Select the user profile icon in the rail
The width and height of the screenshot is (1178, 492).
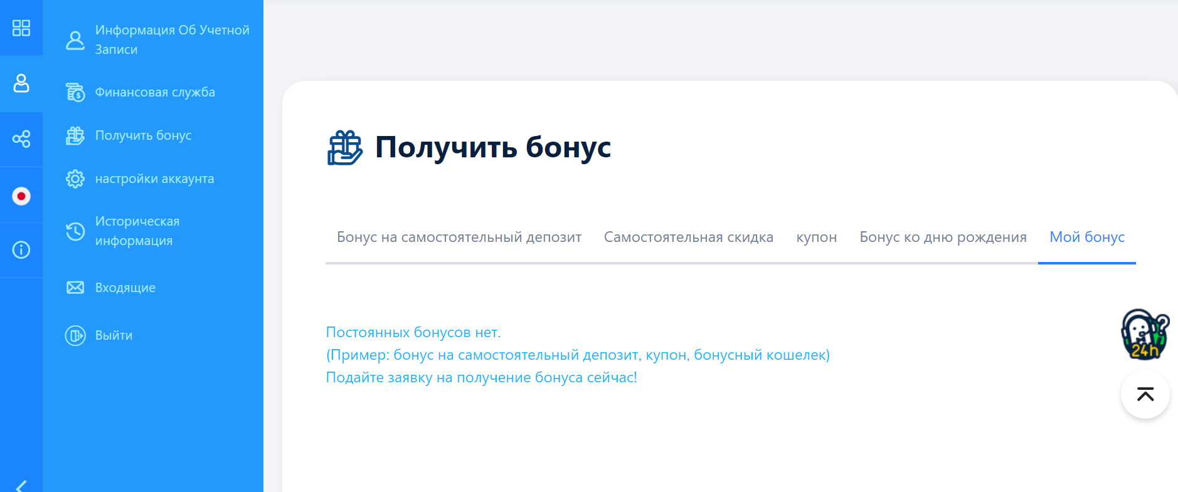tap(21, 83)
